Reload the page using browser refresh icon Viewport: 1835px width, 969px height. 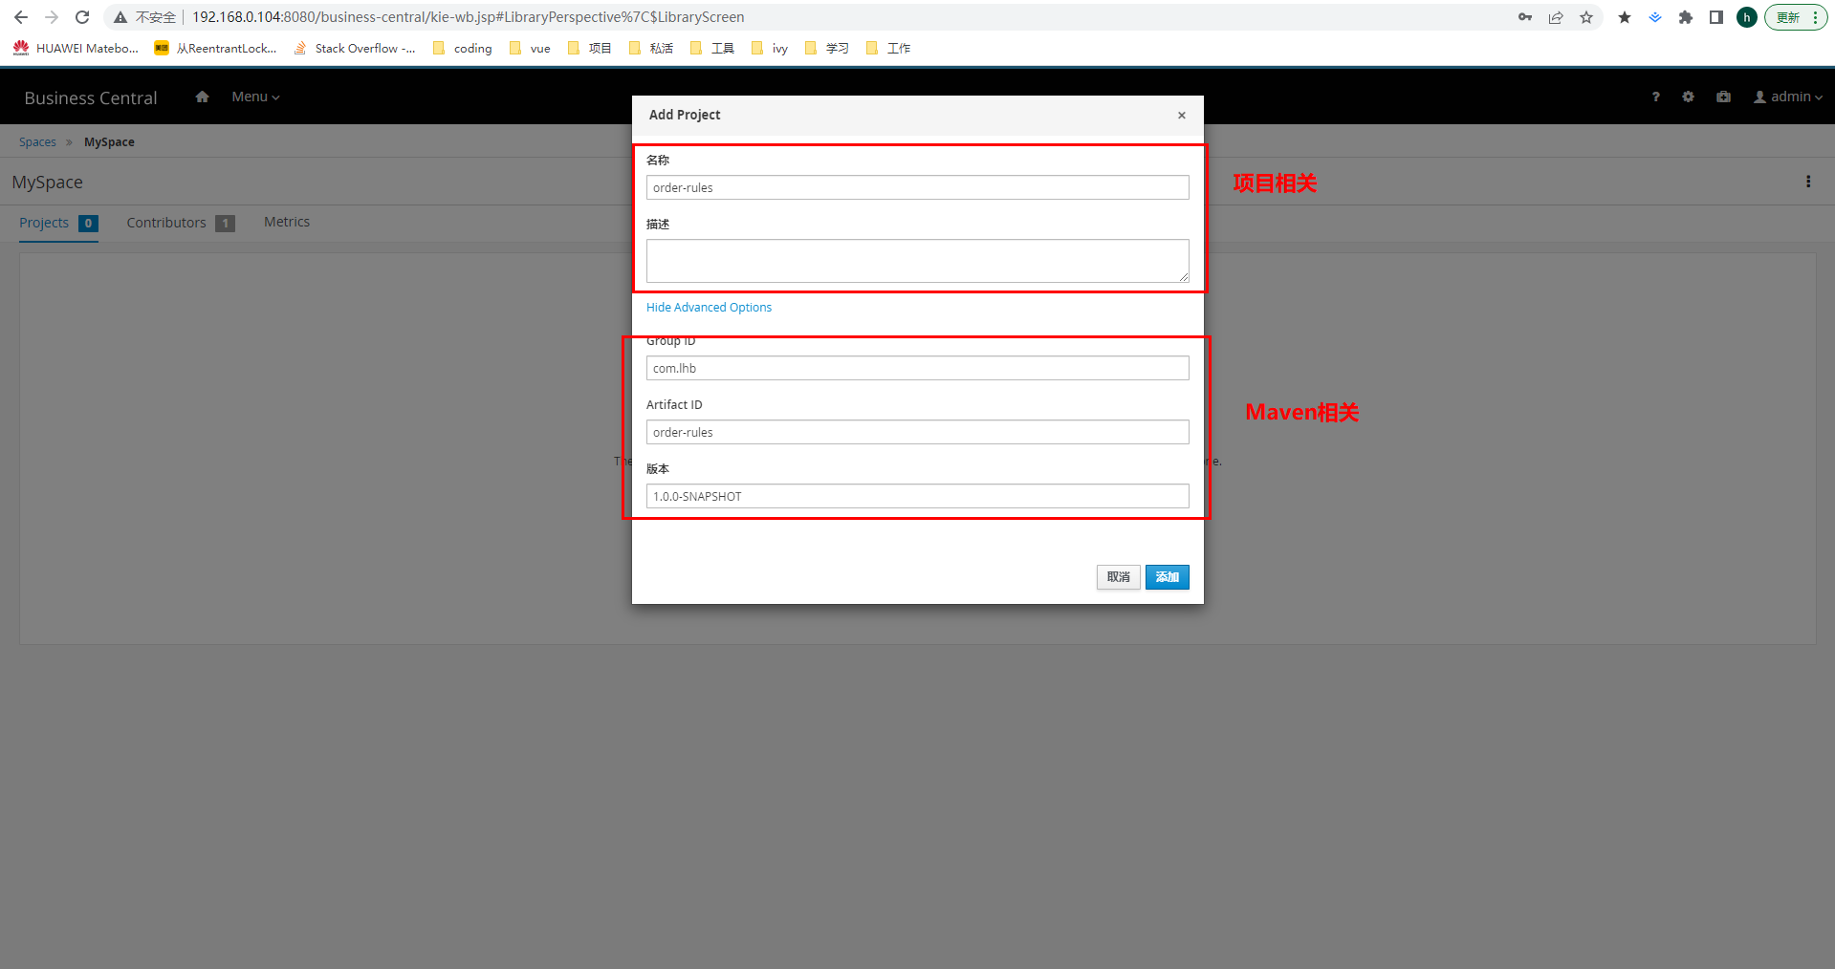pos(82,17)
